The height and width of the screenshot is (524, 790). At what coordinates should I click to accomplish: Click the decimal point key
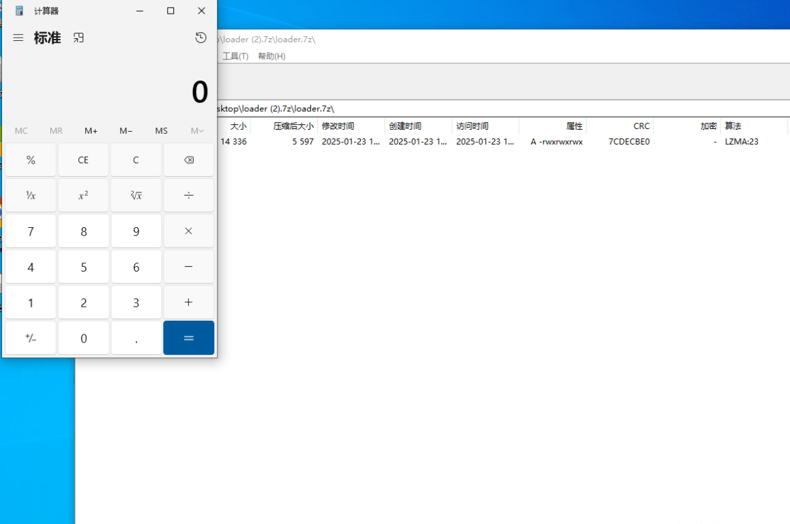(x=136, y=338)
